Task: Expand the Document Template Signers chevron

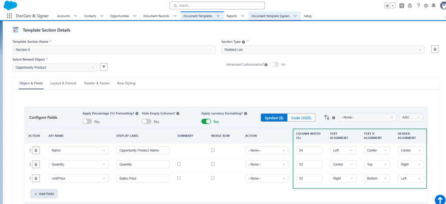Action: (295, 16)
